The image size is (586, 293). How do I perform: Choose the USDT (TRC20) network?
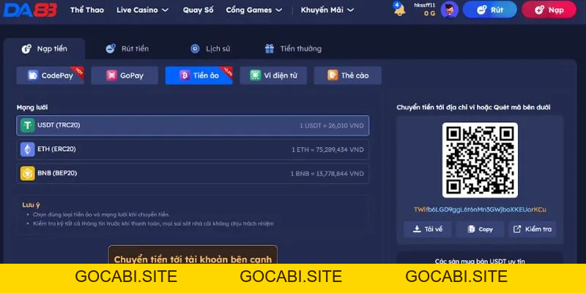click(x=193, y=125)
